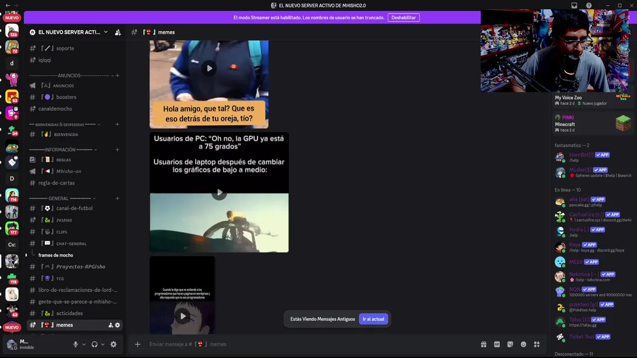Open the emoji picker icon
637x358 pixels.
coord(524,344)
